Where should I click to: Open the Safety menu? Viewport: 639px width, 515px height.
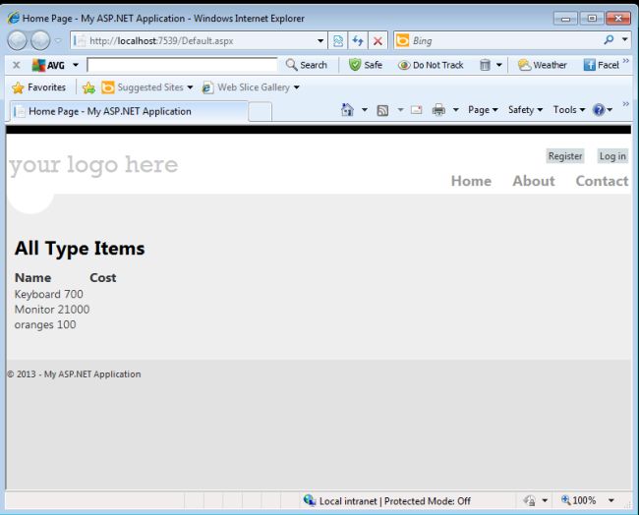coord(525,110)
